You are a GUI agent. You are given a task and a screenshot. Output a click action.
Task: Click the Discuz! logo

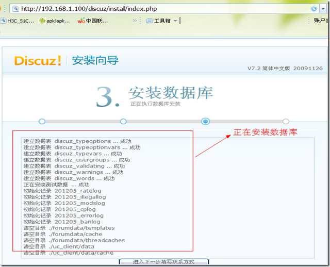click(38, 61)
